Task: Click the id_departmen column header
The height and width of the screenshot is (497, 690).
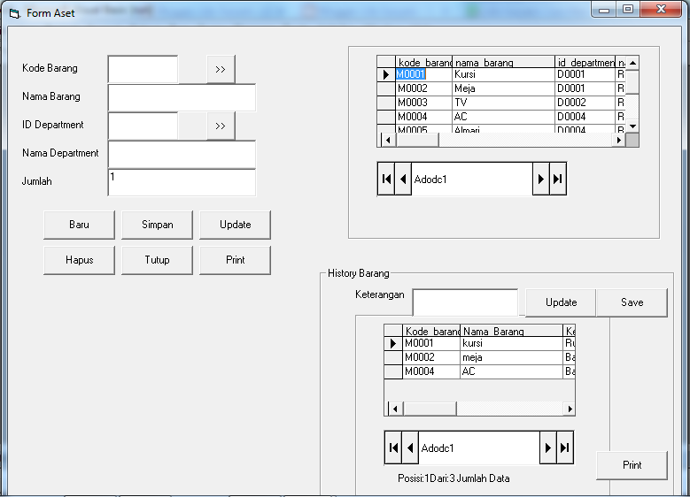Action: (x=585, y=63)
